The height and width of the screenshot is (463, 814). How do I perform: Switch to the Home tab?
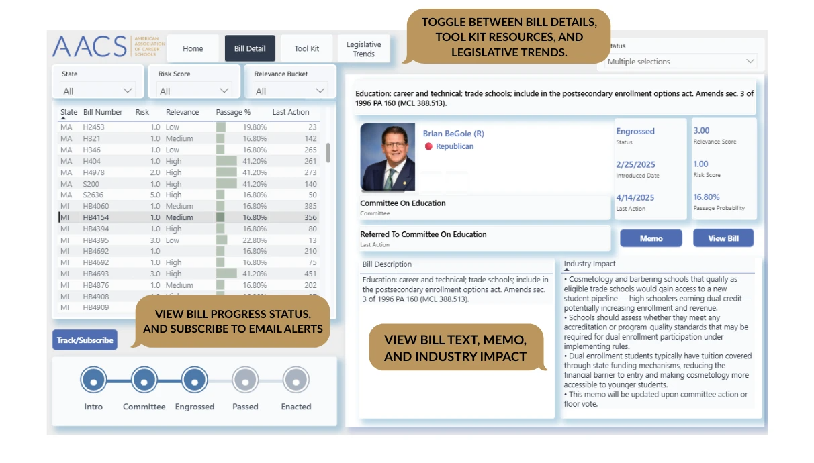point(193,48)
